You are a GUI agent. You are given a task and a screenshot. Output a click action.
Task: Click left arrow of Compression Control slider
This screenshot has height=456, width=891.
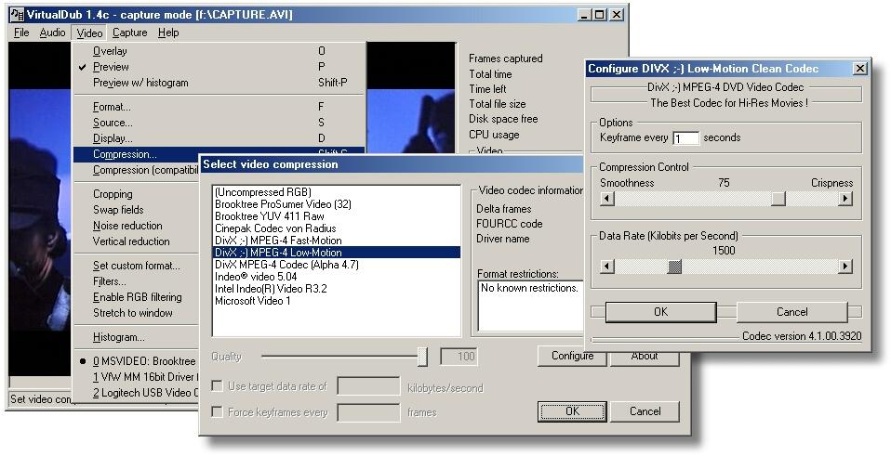[606, 199]
